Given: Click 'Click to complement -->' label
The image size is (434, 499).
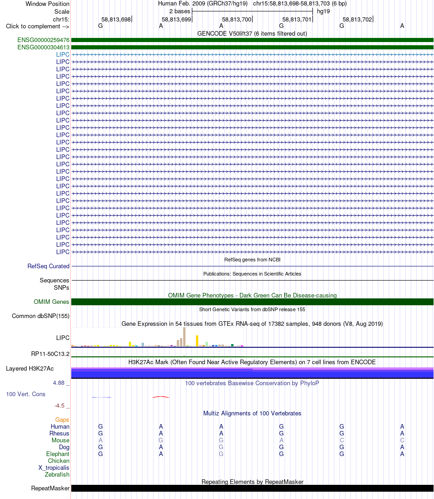Looking at the screenshot, I should click(37, 27).
